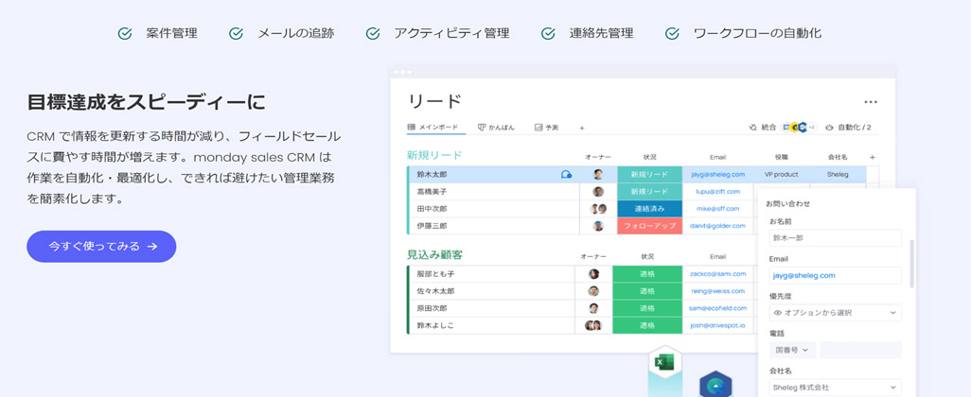
Task: Click the 新規リード status of 鈴木太郎
Action: coord(649,174)
